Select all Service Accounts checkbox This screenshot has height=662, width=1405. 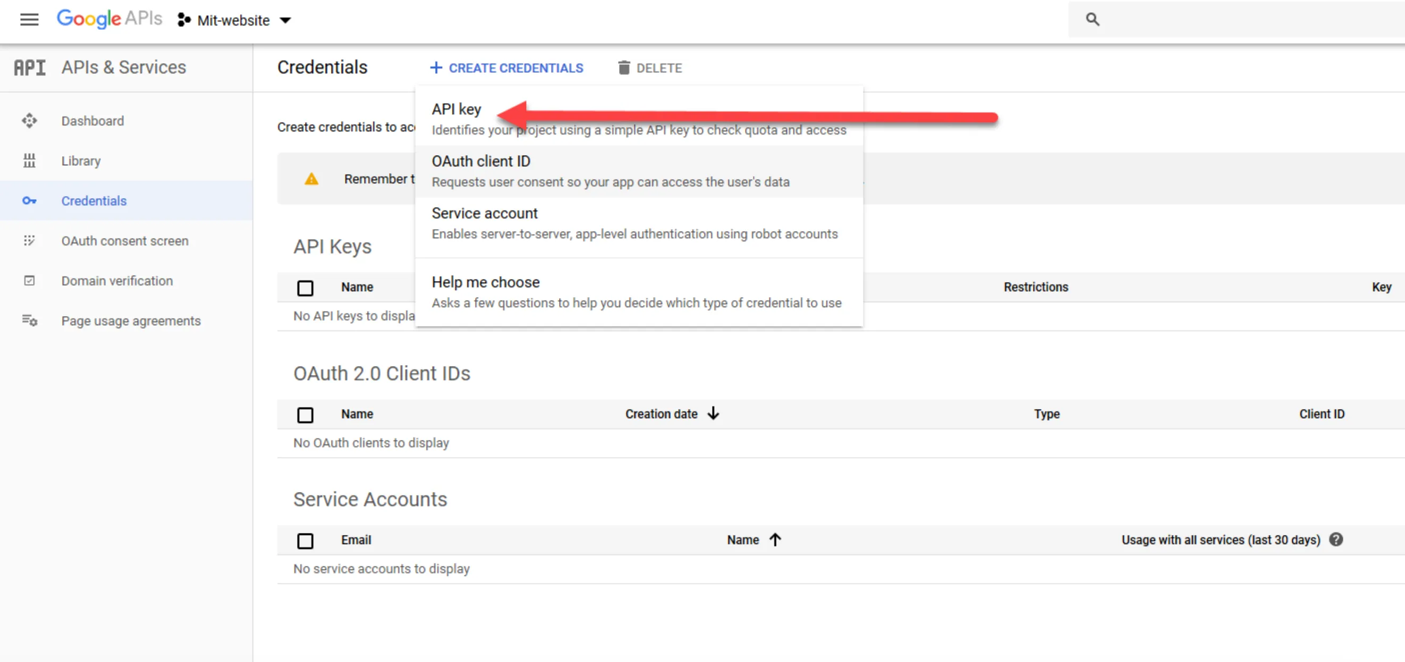pyautogui.click(x=305, y=541)
